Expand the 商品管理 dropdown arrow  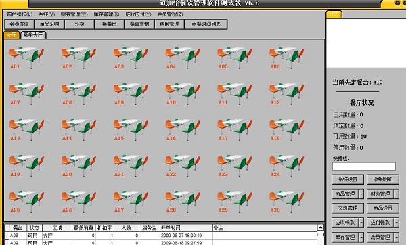[x=361, y=194]
